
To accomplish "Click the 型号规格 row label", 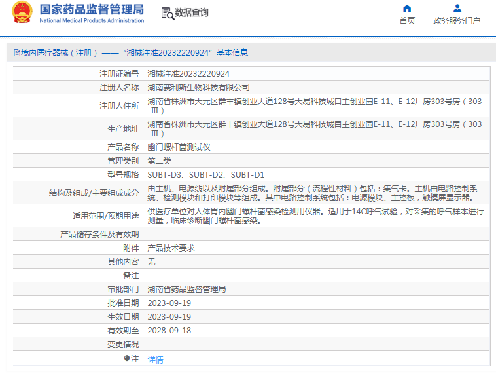I will (124, 175).
